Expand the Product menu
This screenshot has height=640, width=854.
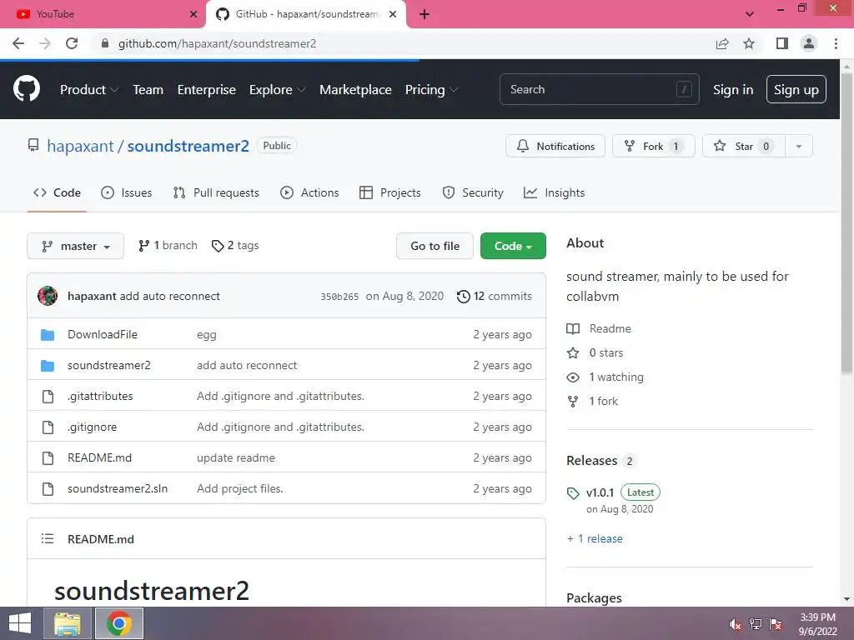point(88,90)
